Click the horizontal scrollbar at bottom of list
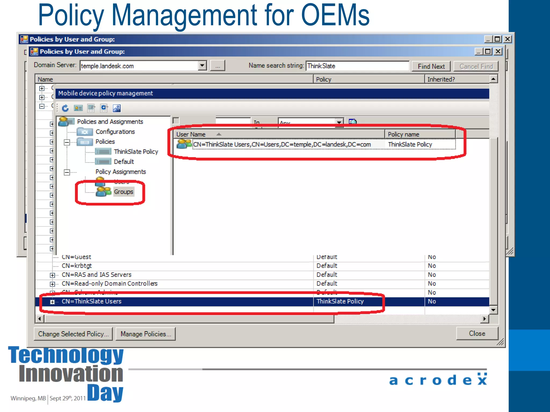Image resolution: width=550 pixels, height=412 pixels. [189, 319]
